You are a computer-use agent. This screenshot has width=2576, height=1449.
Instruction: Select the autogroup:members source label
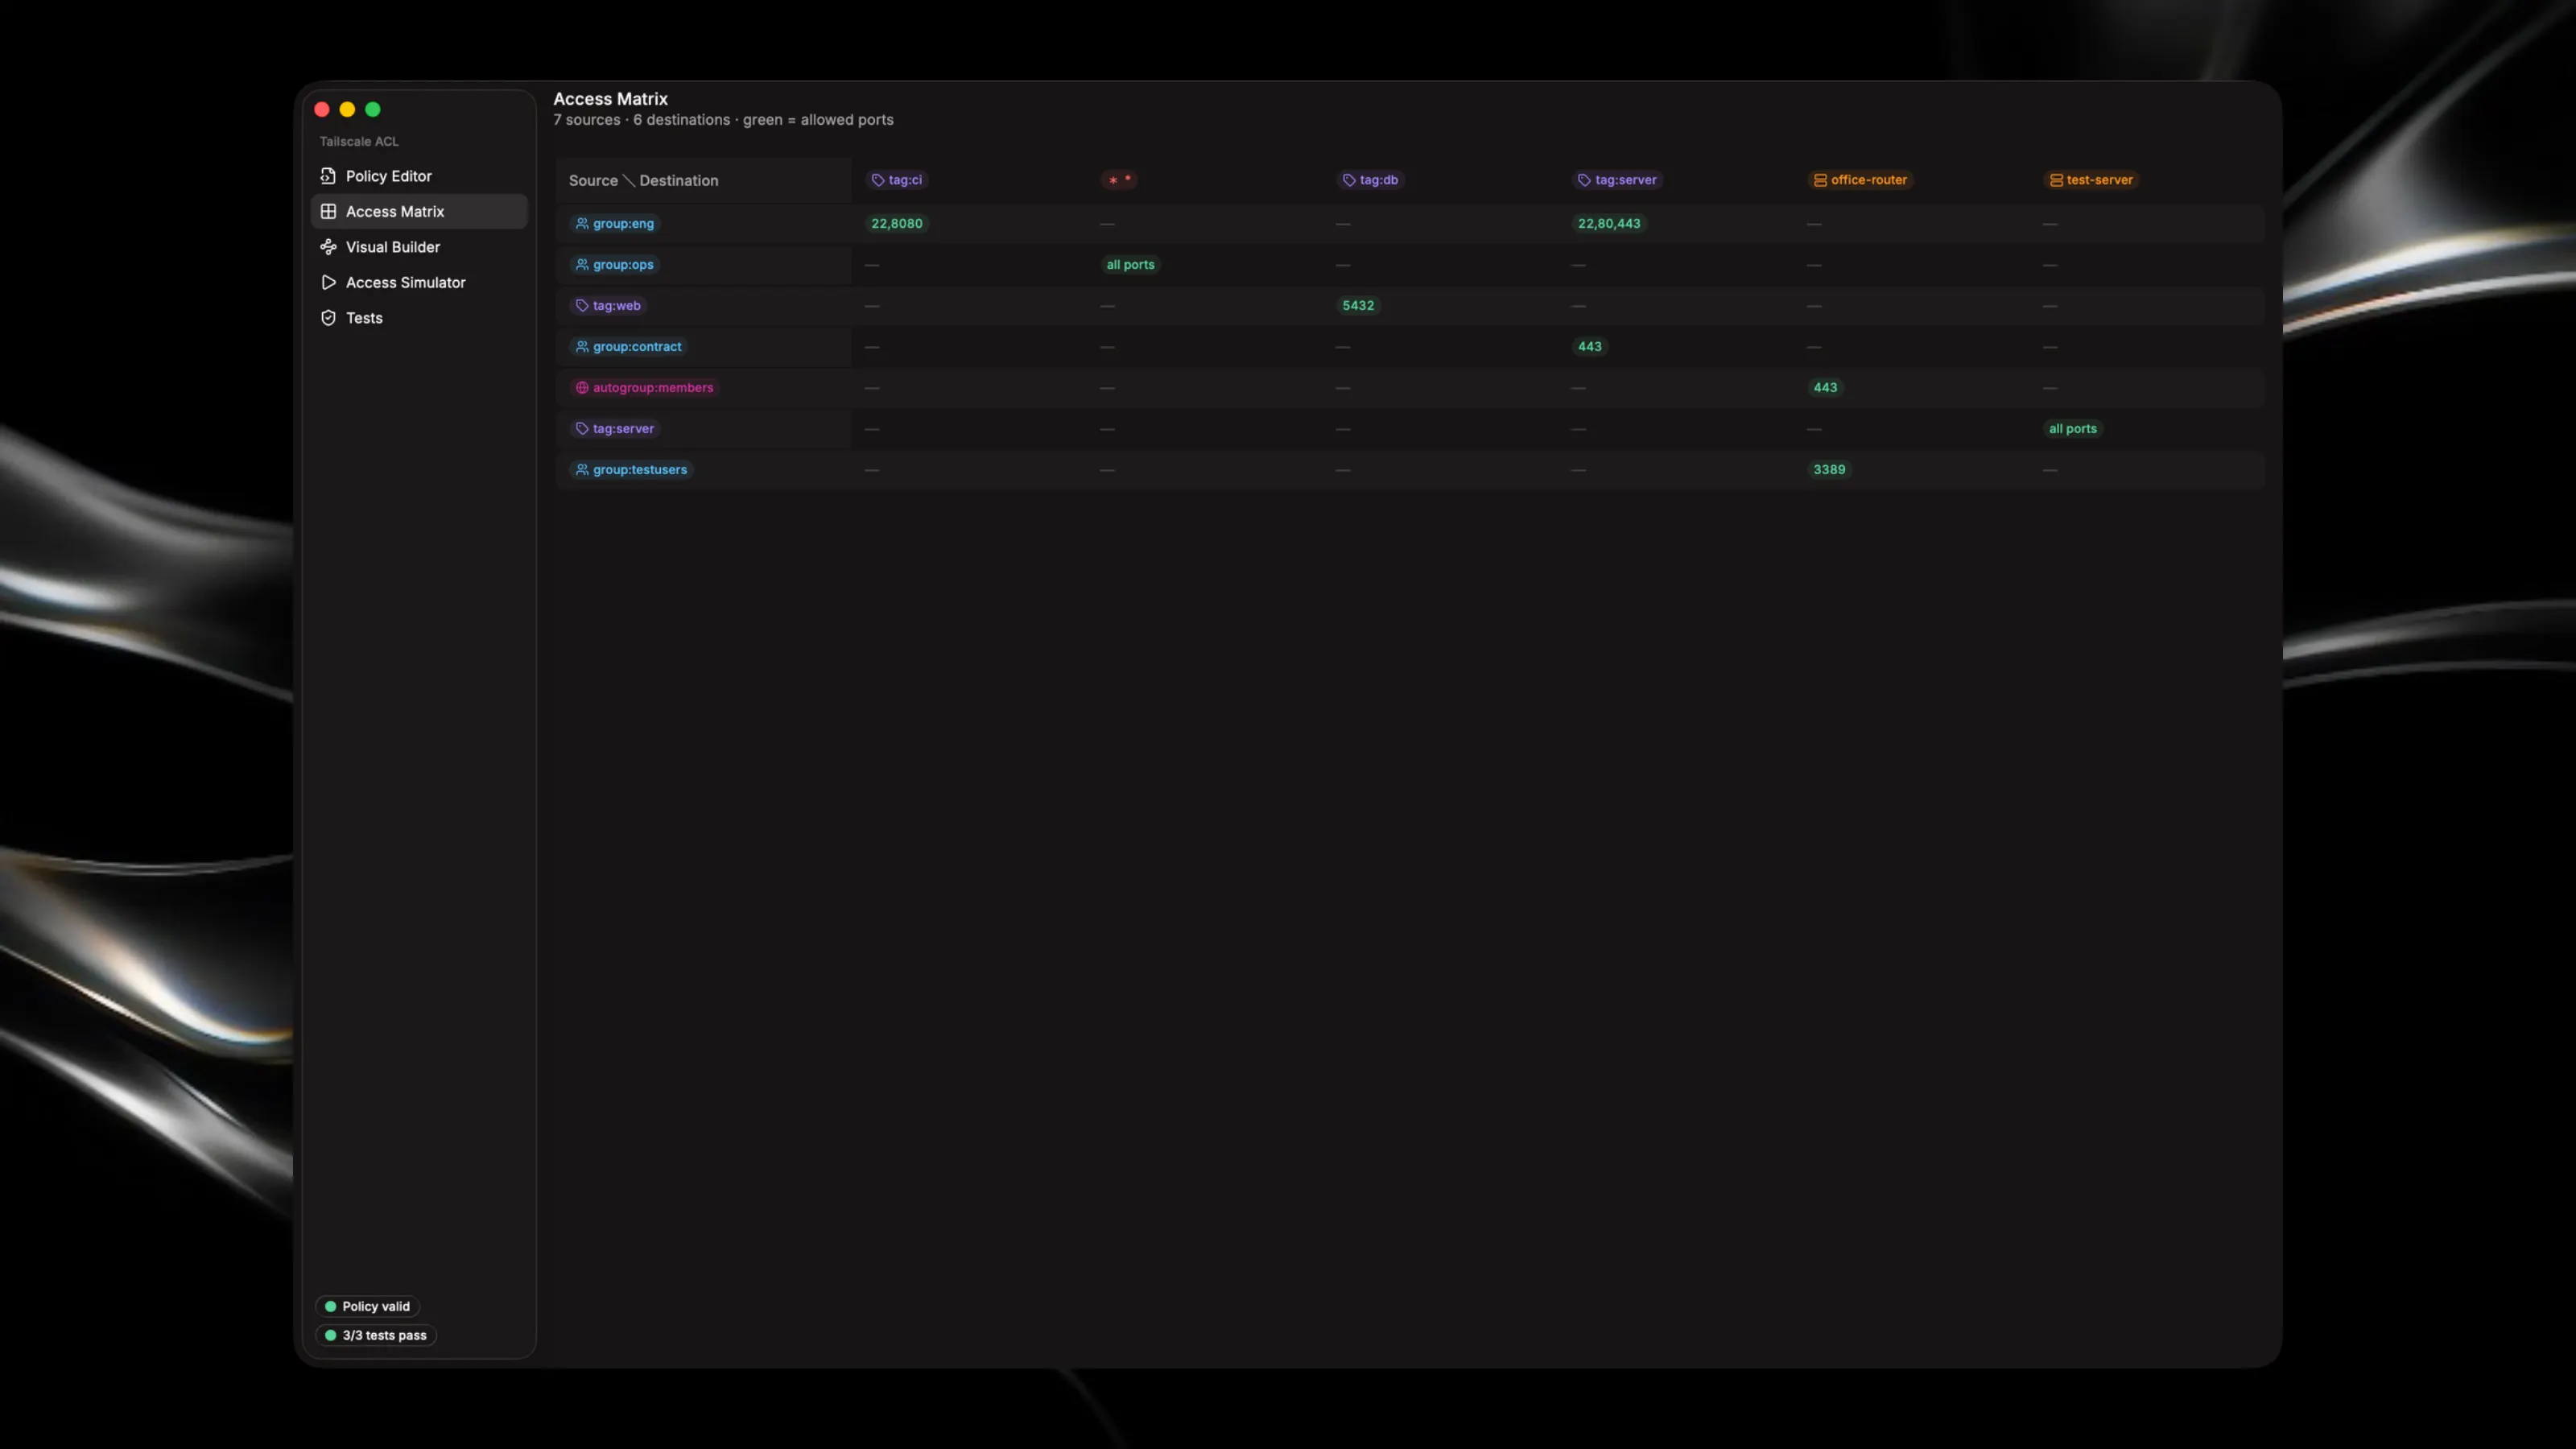[x=644, y=387]
